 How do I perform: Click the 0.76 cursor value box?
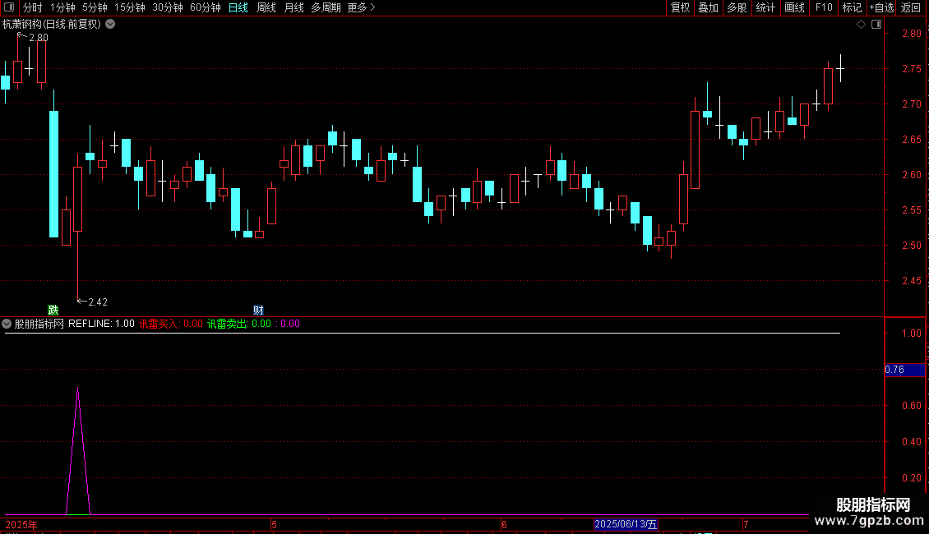(904, 370)
